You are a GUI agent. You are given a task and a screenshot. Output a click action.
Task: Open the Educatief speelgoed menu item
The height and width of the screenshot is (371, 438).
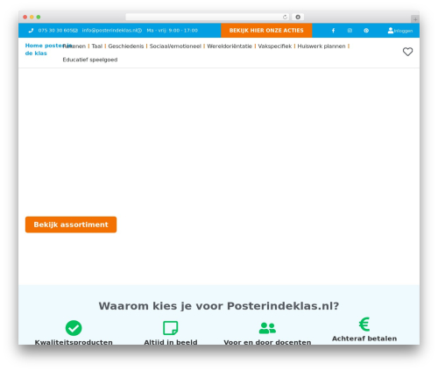[90, 60]
